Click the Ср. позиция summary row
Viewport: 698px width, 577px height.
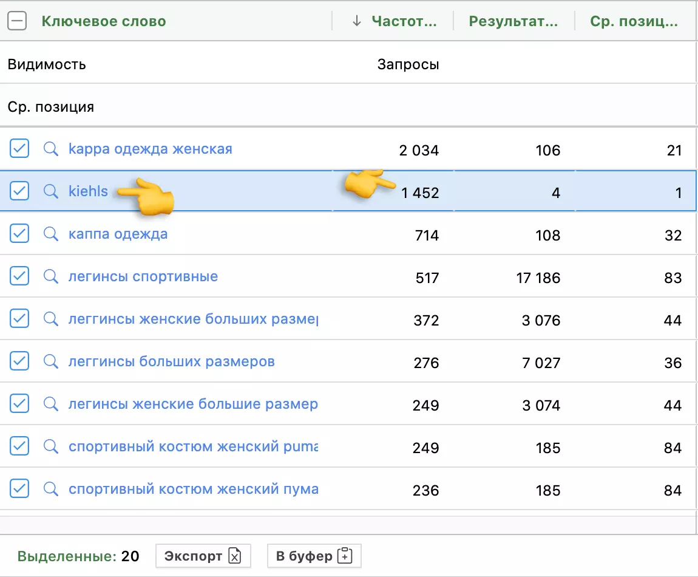(x=348, y=106)
